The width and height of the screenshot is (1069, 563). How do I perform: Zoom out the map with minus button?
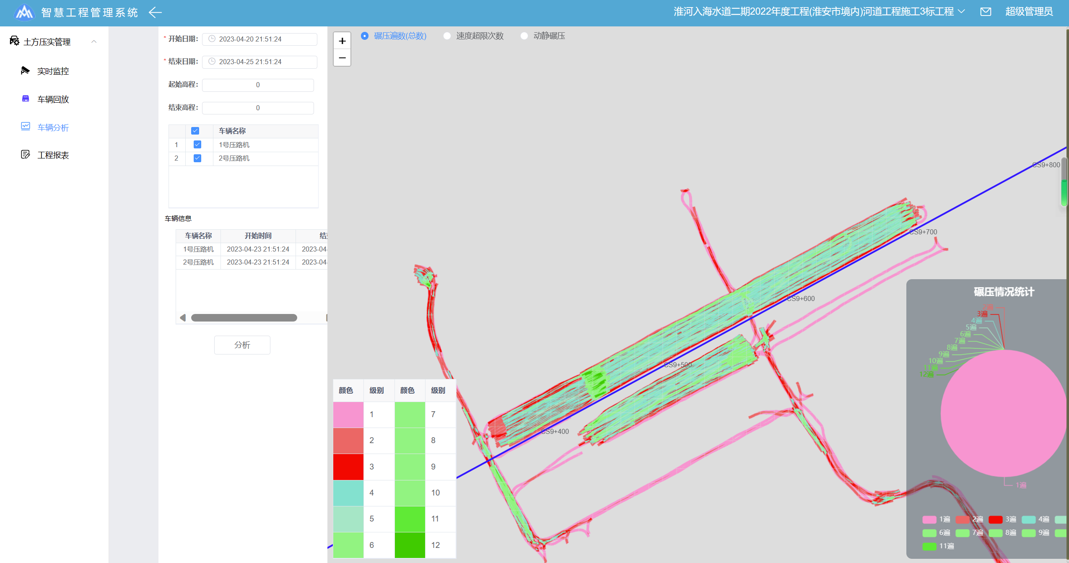coord(342,58)
